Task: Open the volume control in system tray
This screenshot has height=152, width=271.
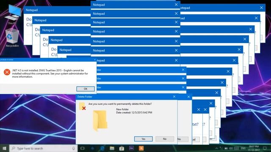Action: [x=231, y=148]
